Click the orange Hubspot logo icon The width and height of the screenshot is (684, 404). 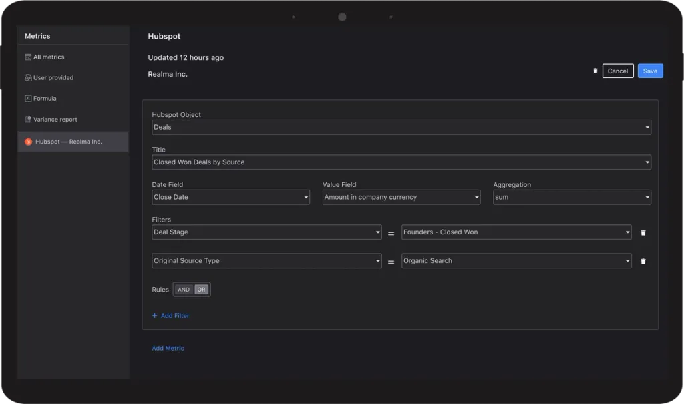click(28, 142)
